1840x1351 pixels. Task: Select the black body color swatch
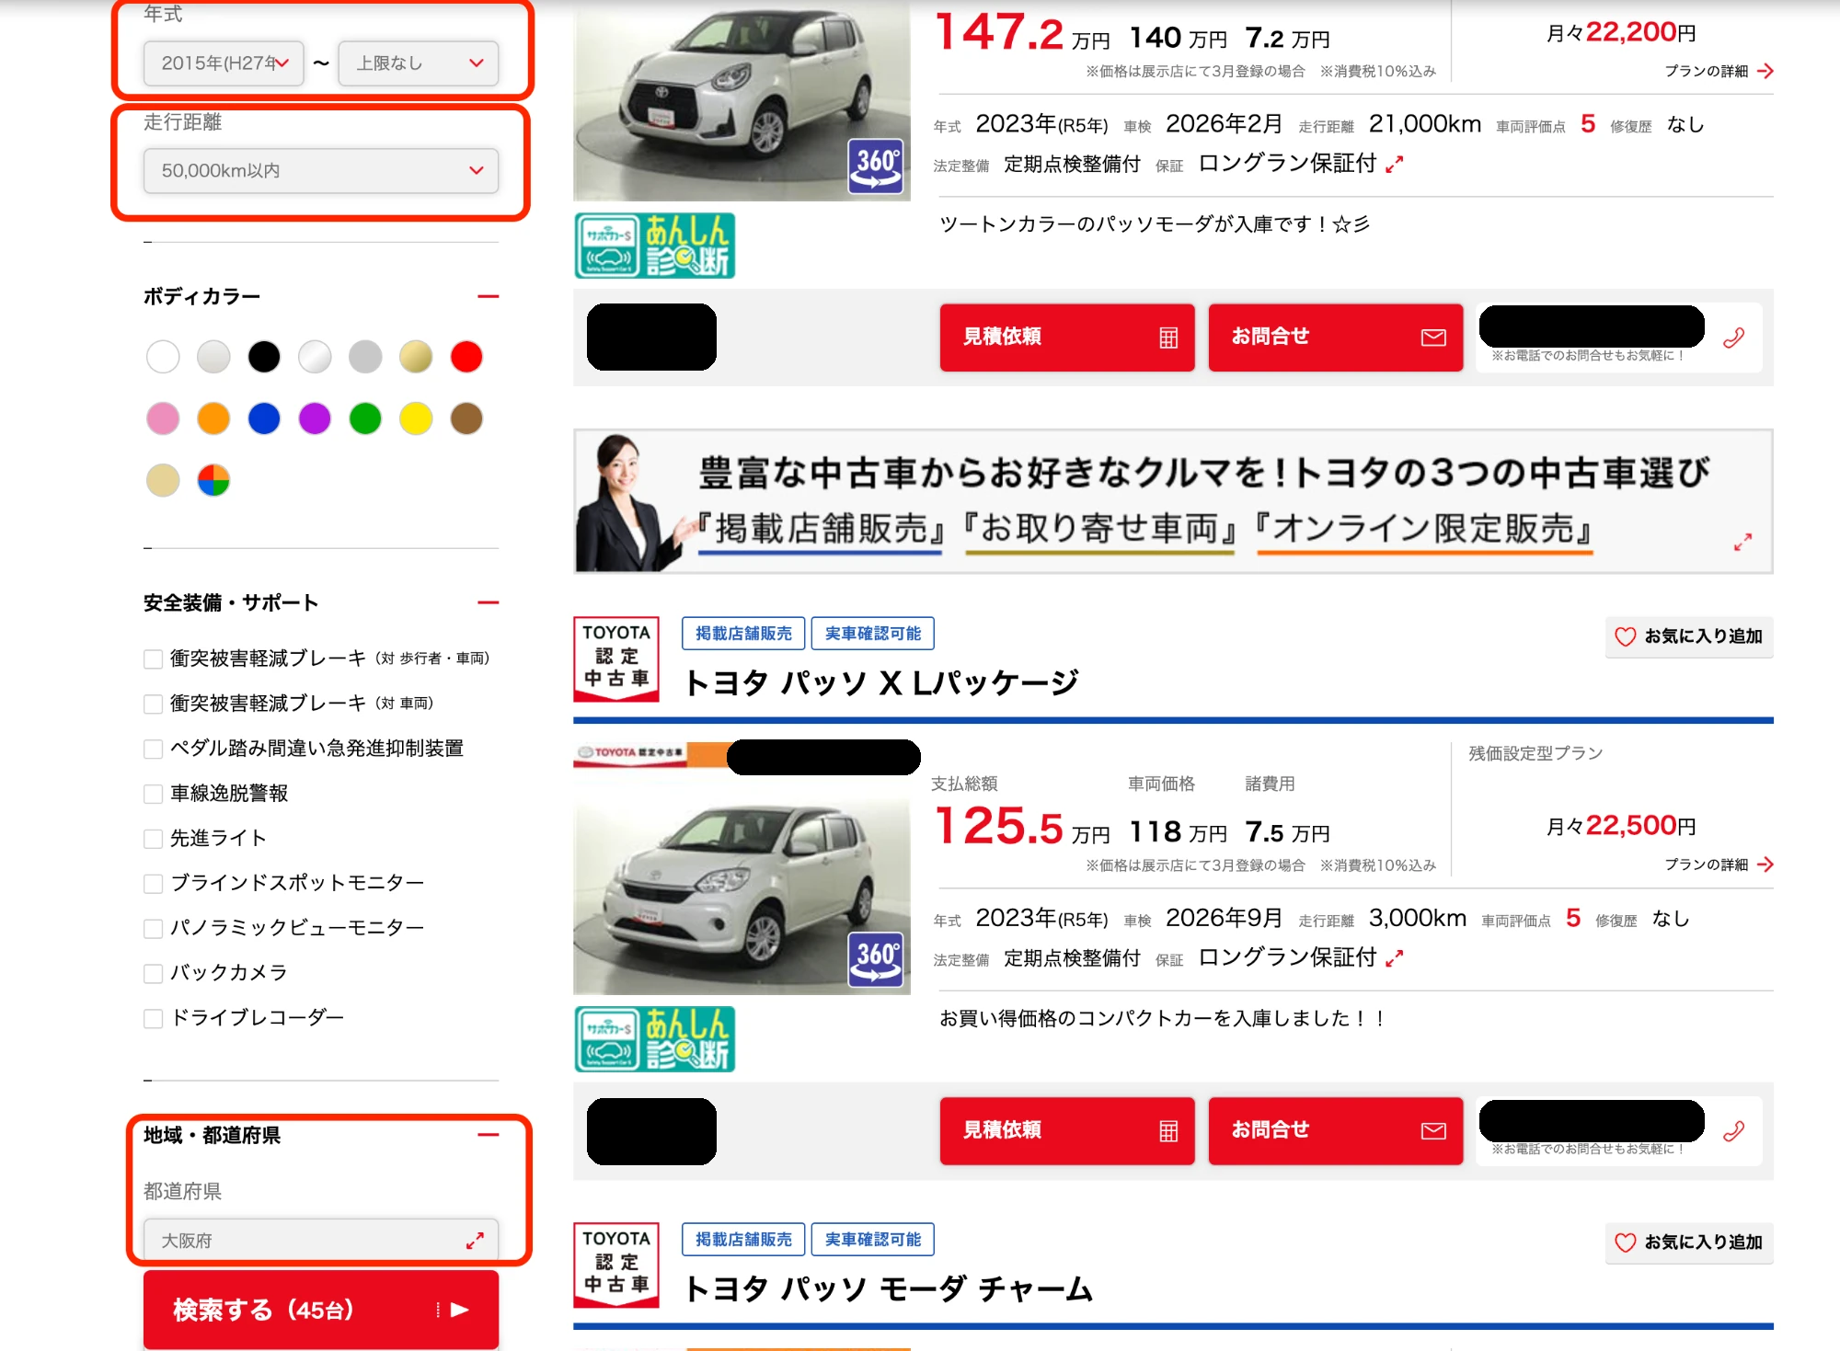[x=264, y=357]
